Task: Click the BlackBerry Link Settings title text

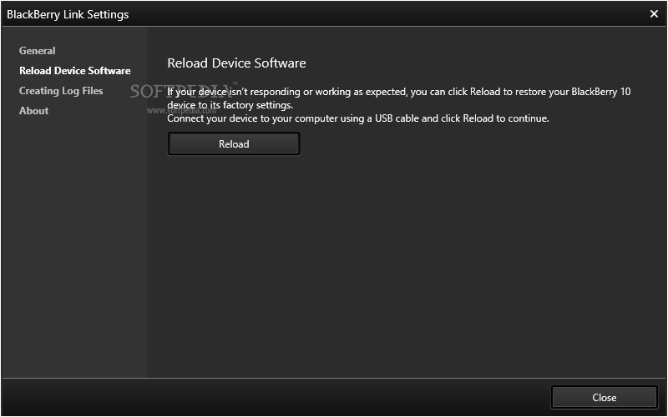Action: click(x=68, y=14)
